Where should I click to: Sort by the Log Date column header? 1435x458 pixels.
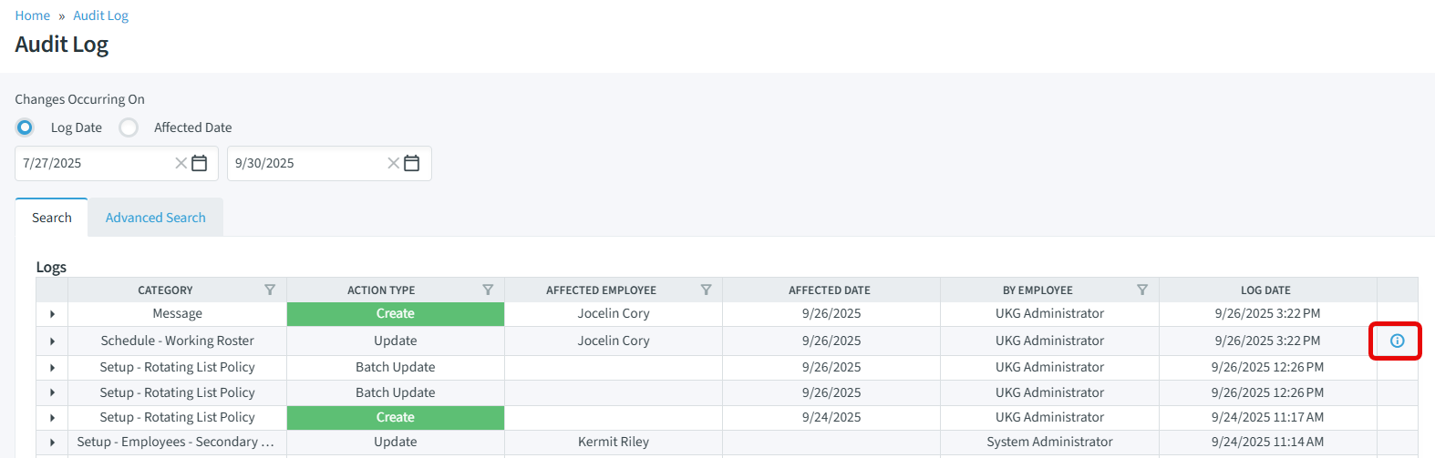tap(1265, 290)
